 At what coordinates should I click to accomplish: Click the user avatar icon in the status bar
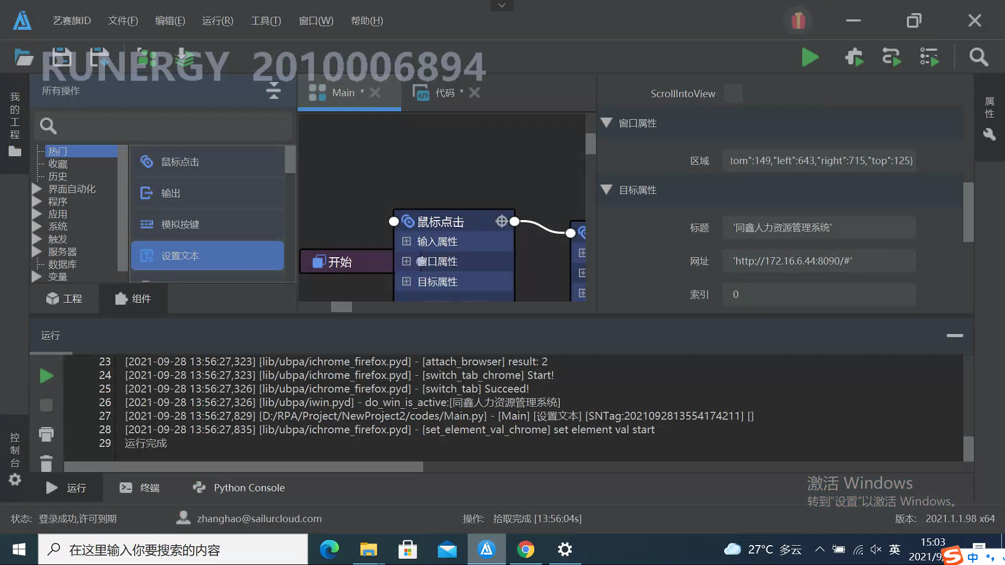coord(183,518)
